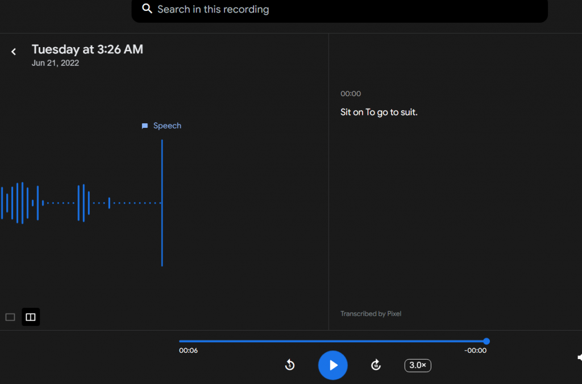Screen dimensions: 582x384
Task: Click the 'Transcribed by Pixel' note
Action: click(371, 314)
